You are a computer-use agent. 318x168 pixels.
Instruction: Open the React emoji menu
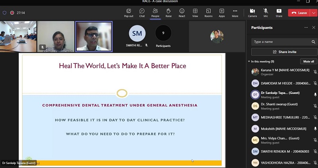(x=182, y=12)
